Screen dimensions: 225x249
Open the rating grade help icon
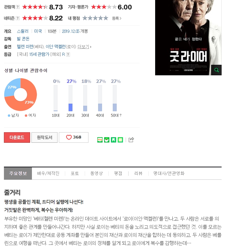pyautogui.click(x=68, y=55)
